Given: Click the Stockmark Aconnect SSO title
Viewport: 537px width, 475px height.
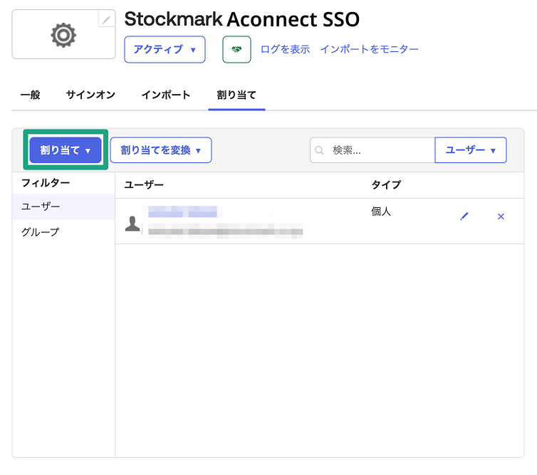Looking at the screenshot, I should 241,19.
